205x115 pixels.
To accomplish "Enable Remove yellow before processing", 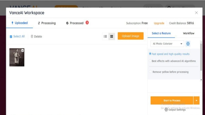I will click(x=150, y=72).
